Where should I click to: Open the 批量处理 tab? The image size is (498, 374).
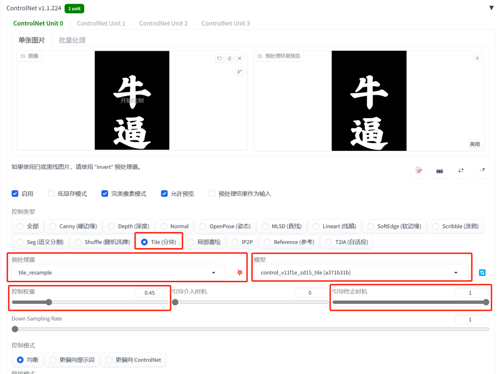tap(72, 40)
